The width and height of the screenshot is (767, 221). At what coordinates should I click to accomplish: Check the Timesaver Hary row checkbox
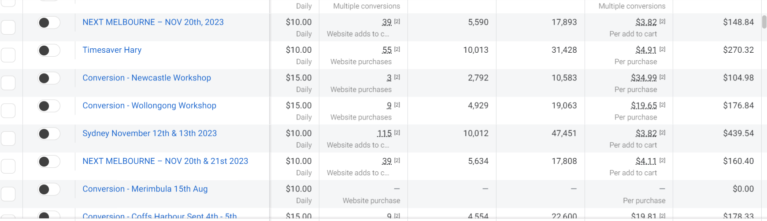pyautogui.click(x=8, y=55)
